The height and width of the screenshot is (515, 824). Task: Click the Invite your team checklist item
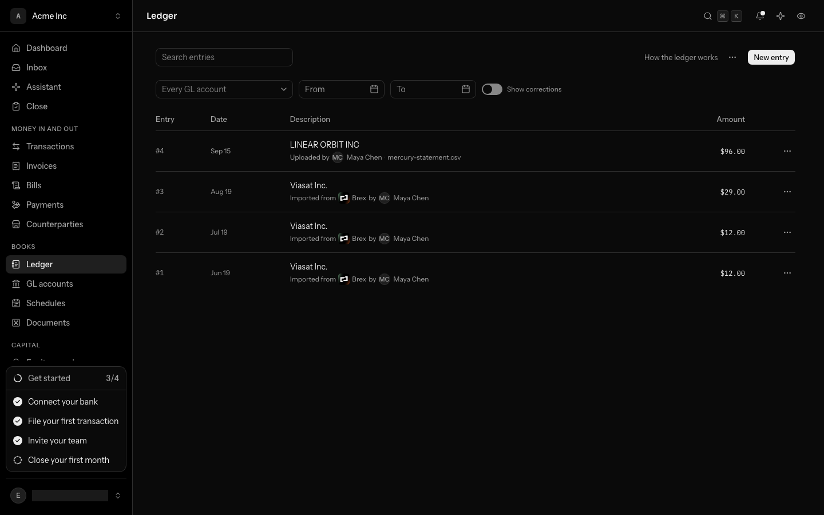[x=66, y=441]
